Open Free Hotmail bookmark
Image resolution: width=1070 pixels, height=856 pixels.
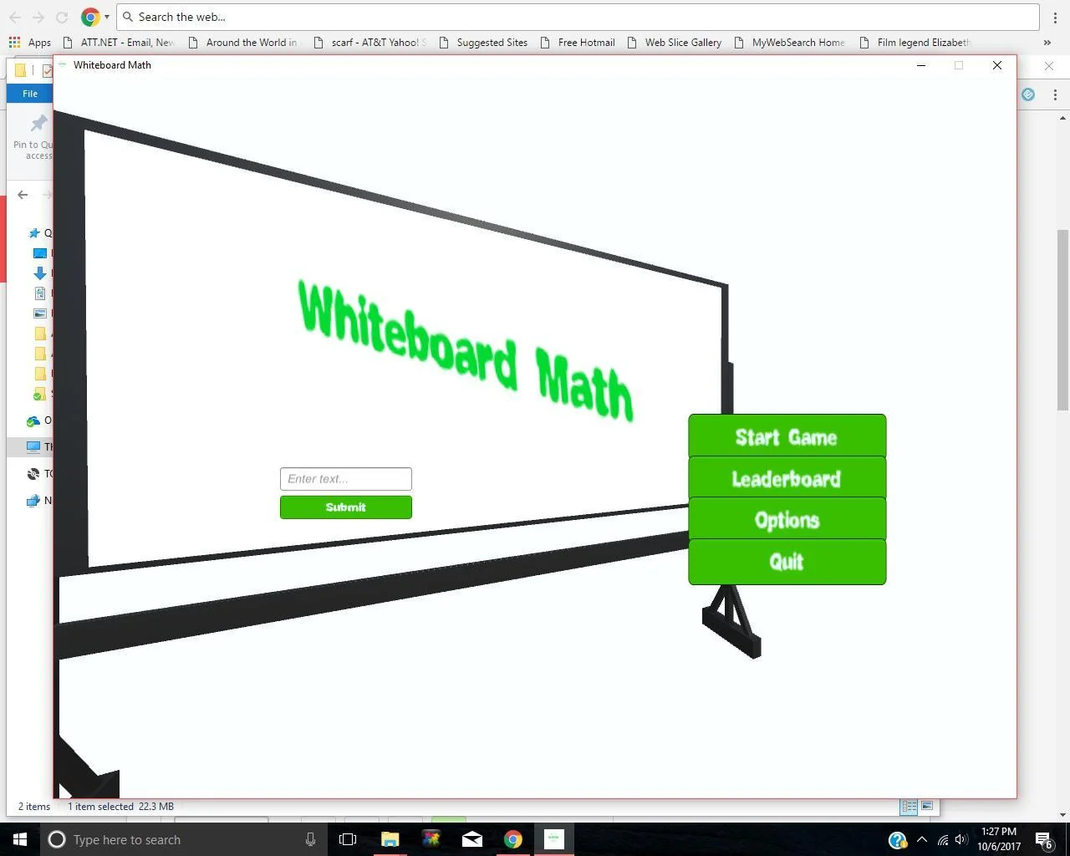578,42
